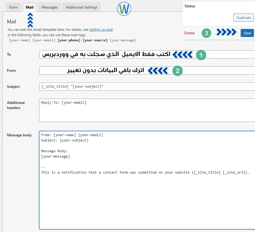Click the red Delete link

(189, 33)
